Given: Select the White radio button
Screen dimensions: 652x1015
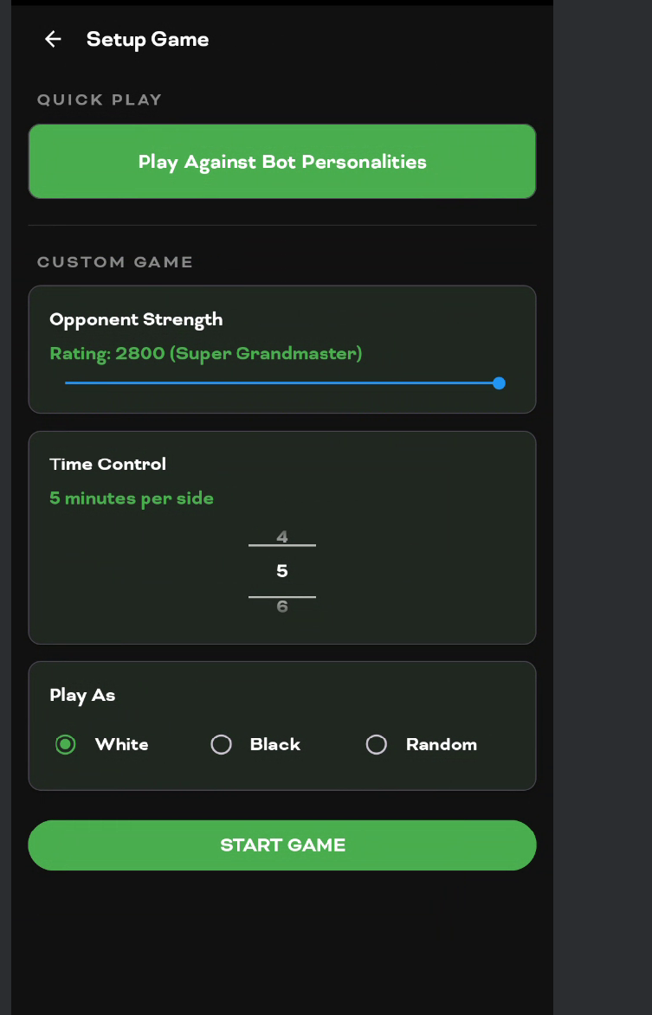Looking at the screenshot, I should click(66, 744).
